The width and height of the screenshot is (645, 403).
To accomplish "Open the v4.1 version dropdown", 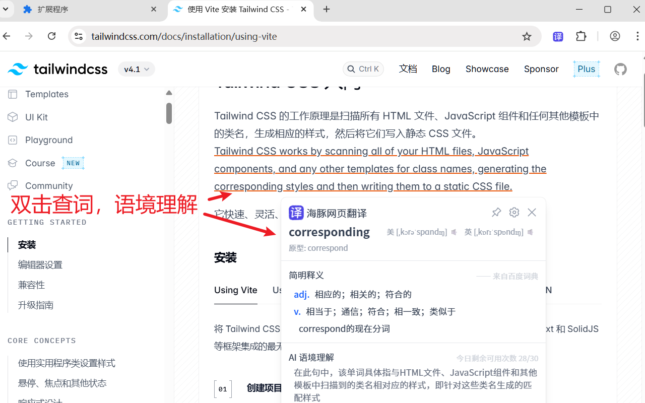I will [136, 69].
